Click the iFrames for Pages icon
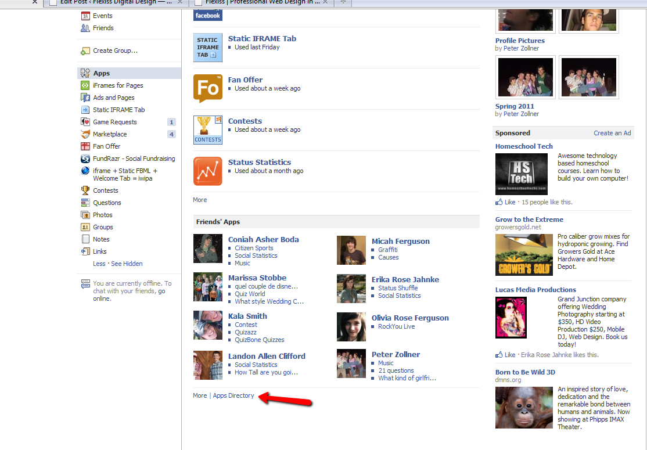 click(x=85, y=85)
